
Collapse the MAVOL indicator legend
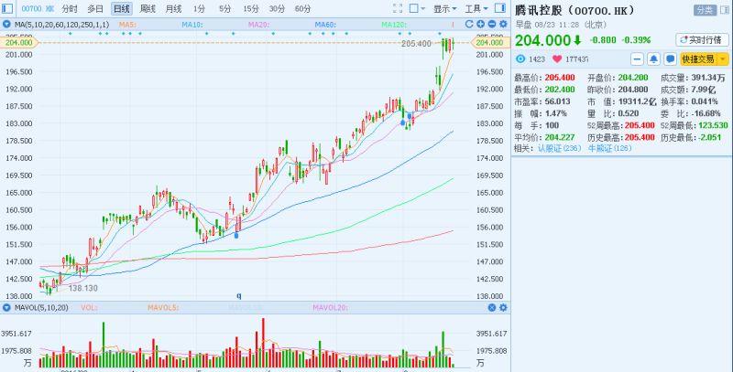click(7, 306)
